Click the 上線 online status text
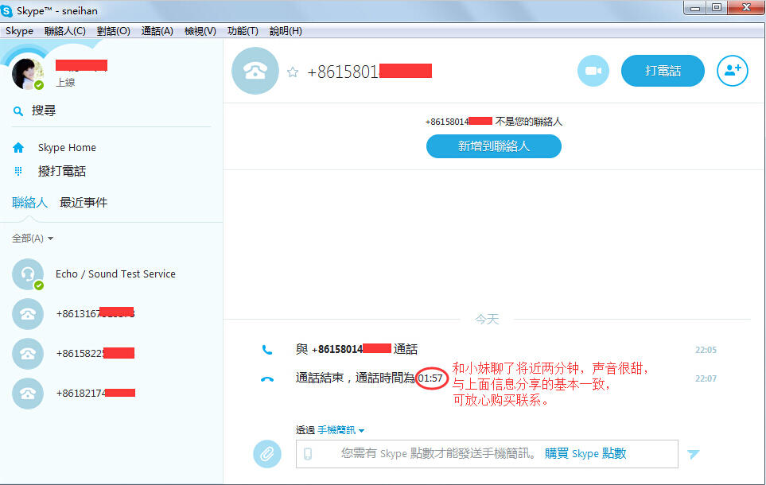The height and width of the screenshot is (485, 766). 65,83
